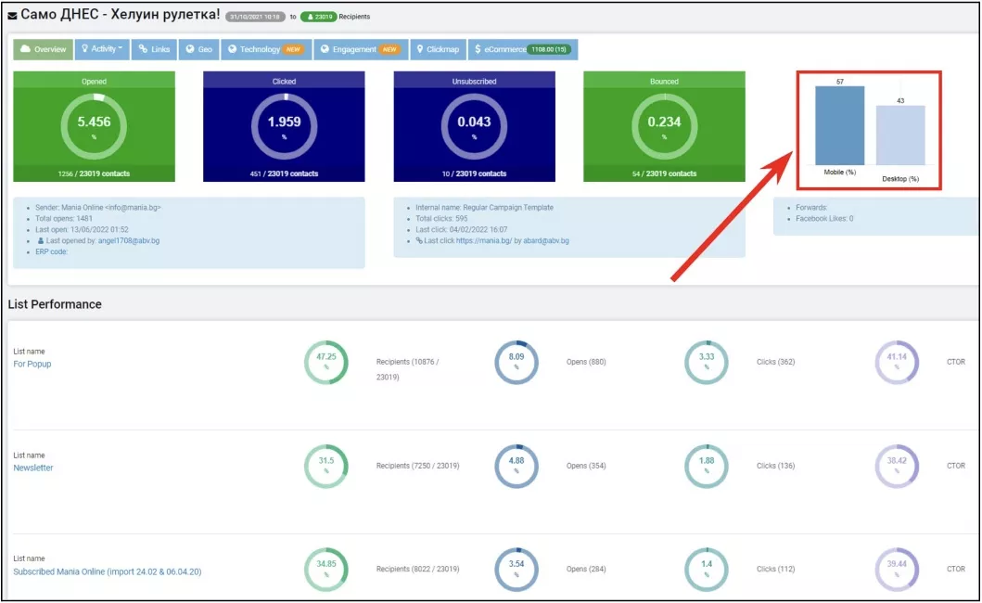Switch to the Engagement tab
982x603 pixels.
coord(361,49)
